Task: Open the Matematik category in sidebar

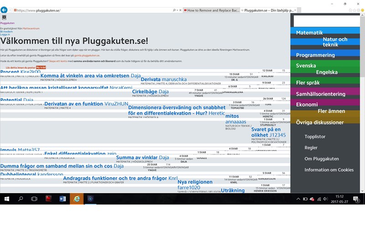Action: point(309,33)
